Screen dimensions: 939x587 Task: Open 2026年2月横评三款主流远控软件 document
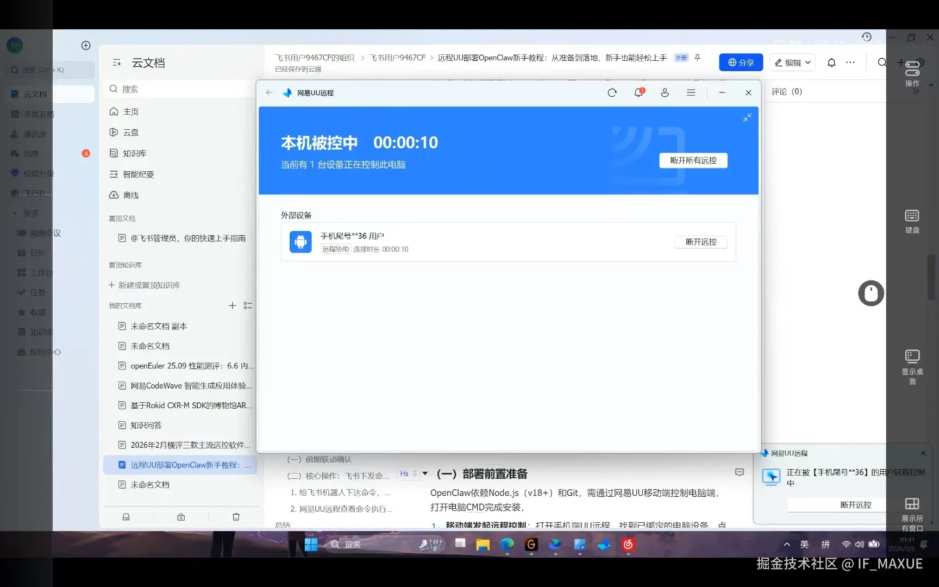184,445
